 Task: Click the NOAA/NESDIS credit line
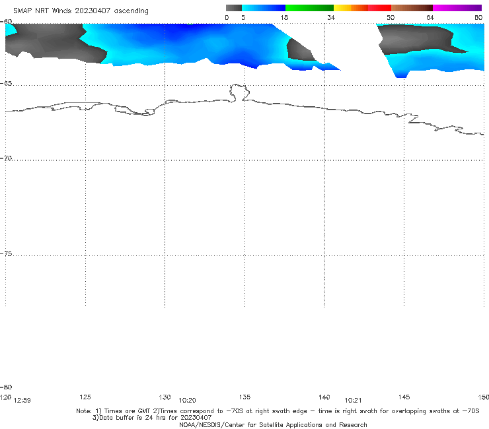273,424
